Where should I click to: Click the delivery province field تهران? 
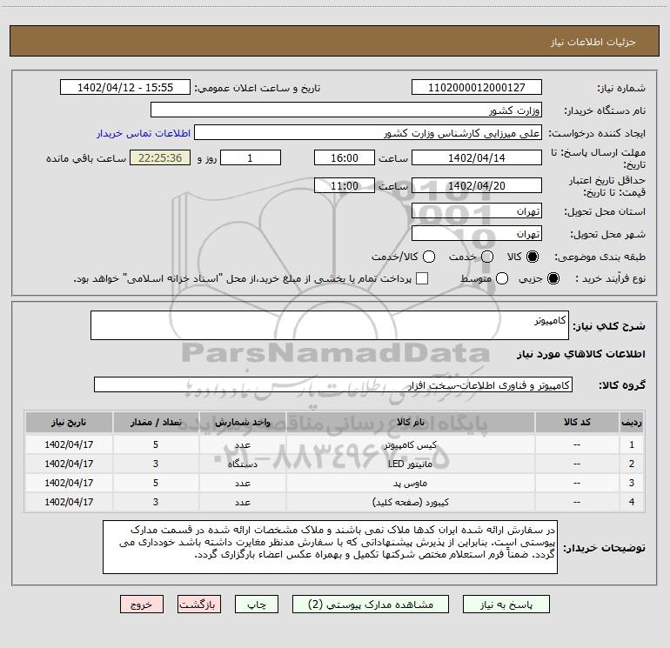click(x=477, y=211)
